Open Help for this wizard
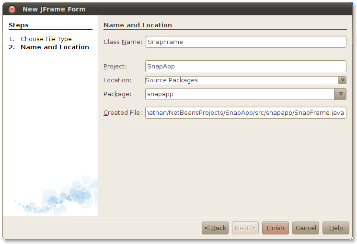This screenshot has height=244, width=357. point(336,228)
